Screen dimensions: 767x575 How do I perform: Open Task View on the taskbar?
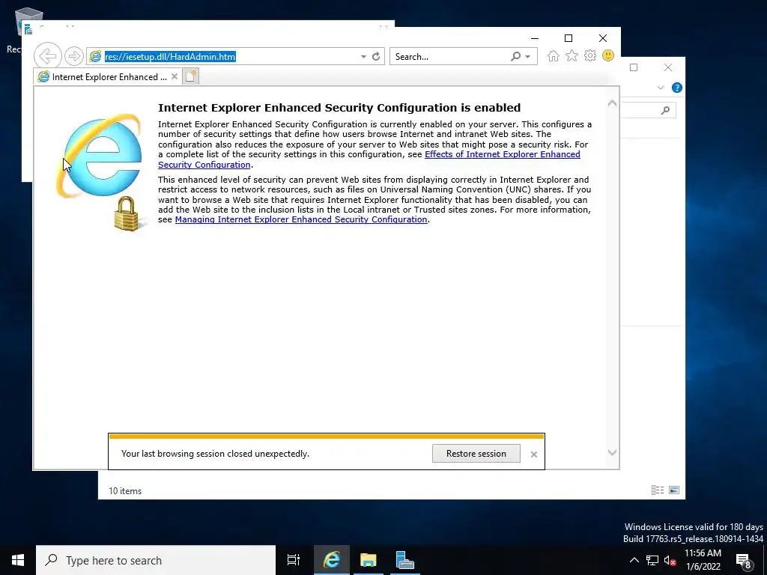click(294, 560)
